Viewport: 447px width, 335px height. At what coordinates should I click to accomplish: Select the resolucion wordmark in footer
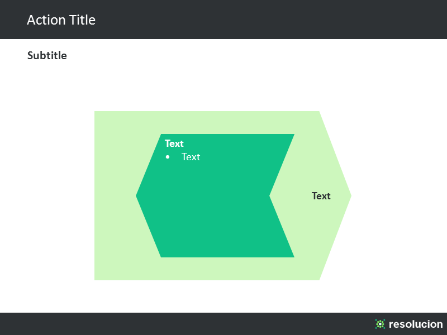[x=416, y=324]
